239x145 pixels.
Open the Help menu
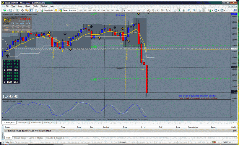(x=52, y=6)
